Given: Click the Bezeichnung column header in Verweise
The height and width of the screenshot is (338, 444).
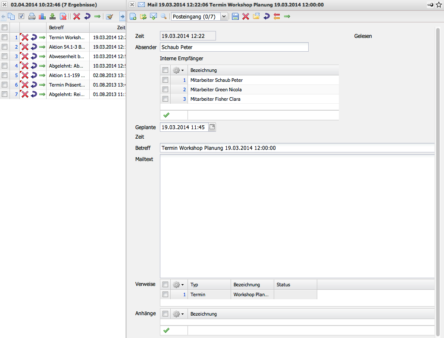Looking at the screenshot, I should tap(252, 285).
